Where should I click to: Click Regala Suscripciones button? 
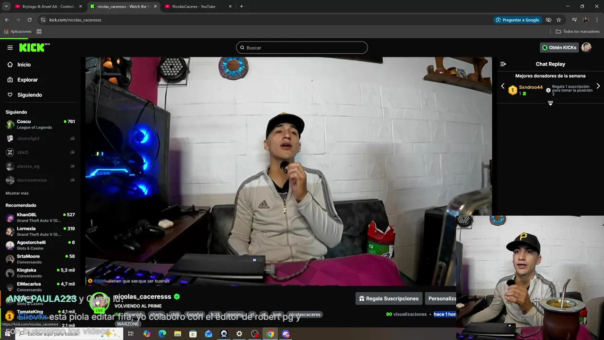(x=389, y=298)
